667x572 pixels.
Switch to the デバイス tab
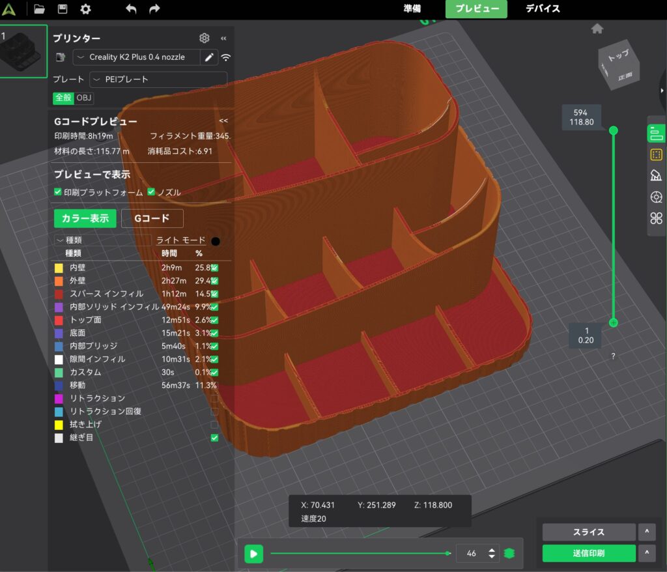[542, 8]
